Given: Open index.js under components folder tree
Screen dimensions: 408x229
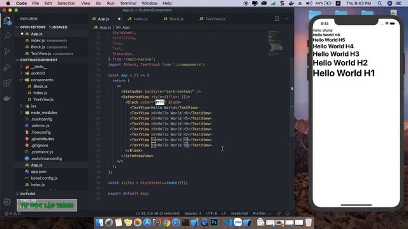Looking at the screenshot, I should (40, 93).
